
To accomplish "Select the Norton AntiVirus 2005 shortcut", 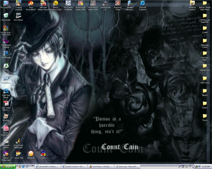I will [56, 5].
